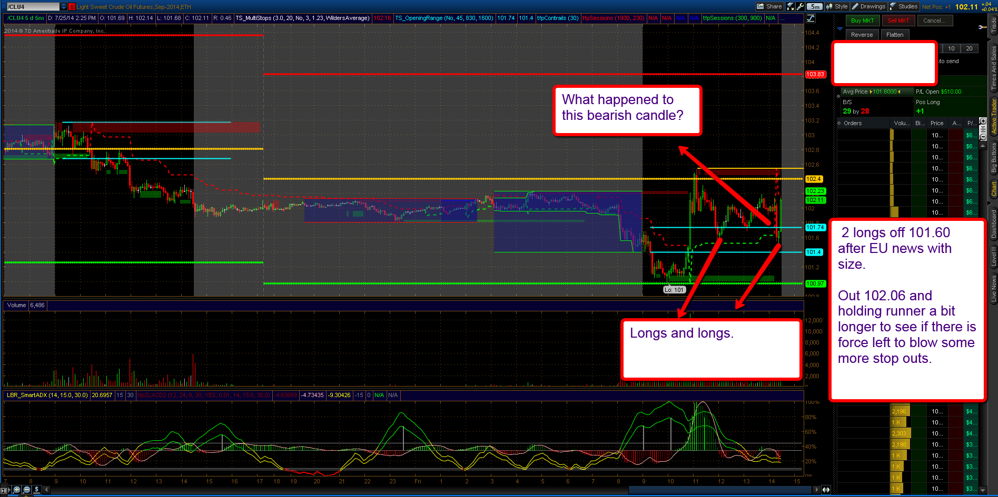Expand the symbol selector dropdown arrow
This screenshot has height=497, width=998.
pyautogui.click(x=64, y=7)
